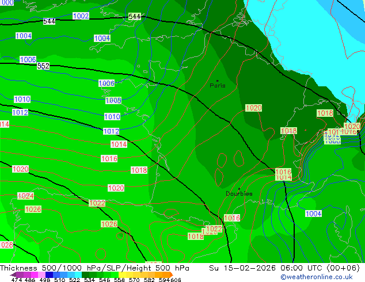Screen dimensions: 365x282
Task: Select the blue 1004 label in the lower right
Action: tap(313, 214)
